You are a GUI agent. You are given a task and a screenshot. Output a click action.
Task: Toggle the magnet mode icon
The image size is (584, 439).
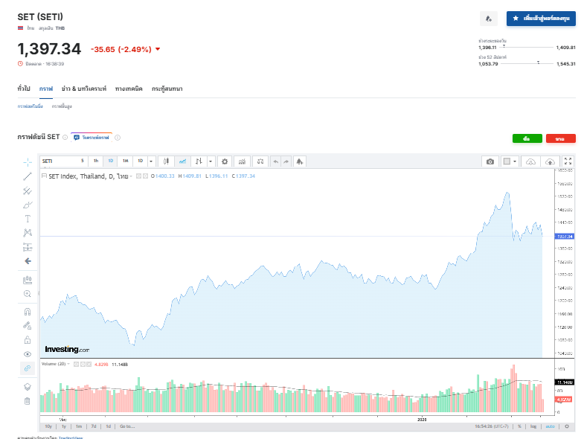click(x=28, y=312)
